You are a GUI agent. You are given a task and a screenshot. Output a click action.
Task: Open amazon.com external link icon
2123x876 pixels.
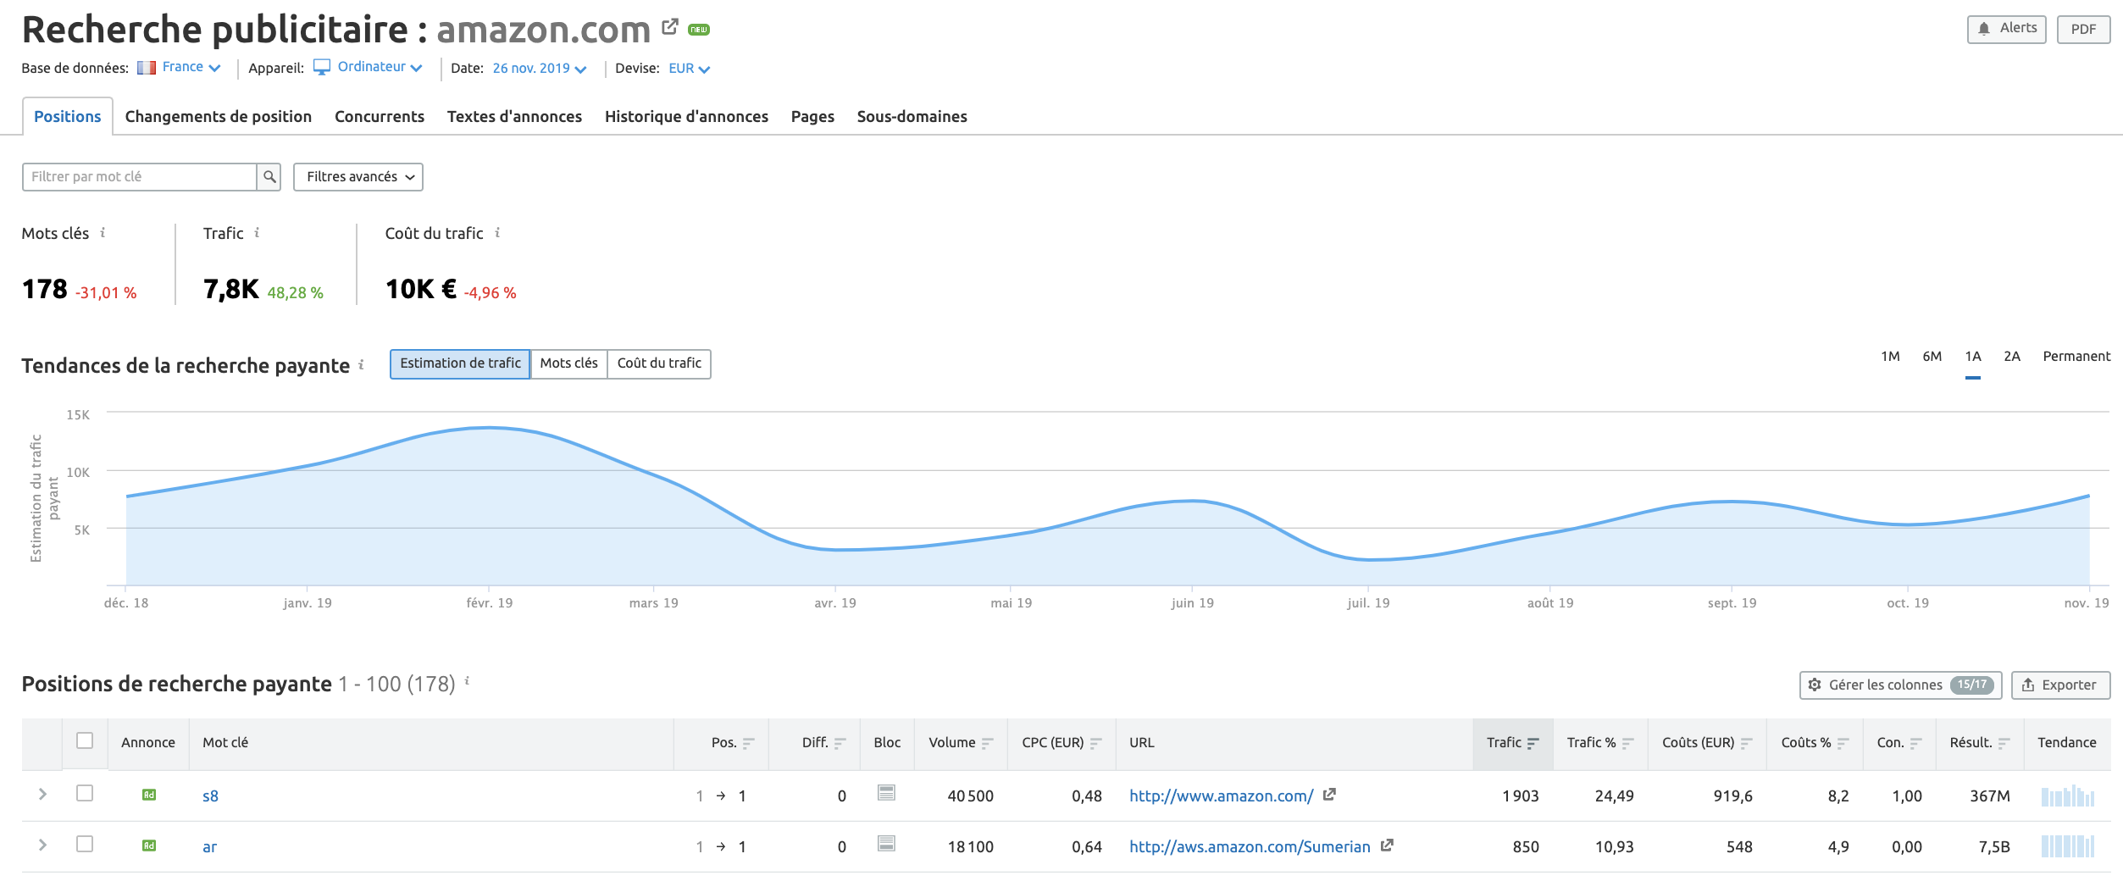click(669, 27)
